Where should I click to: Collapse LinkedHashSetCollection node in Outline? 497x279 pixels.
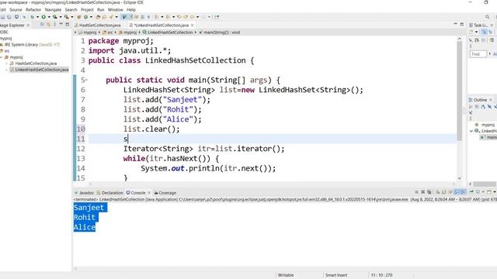click(x=471, y=131)
